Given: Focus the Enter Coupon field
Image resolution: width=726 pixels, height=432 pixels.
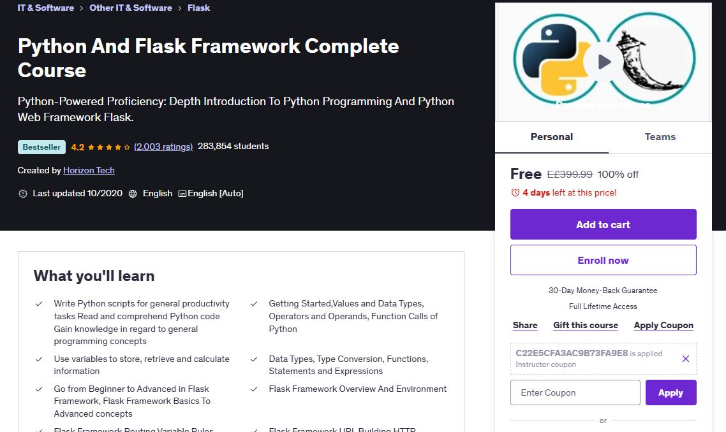Looking at the screenshot, I should (575, 392).
